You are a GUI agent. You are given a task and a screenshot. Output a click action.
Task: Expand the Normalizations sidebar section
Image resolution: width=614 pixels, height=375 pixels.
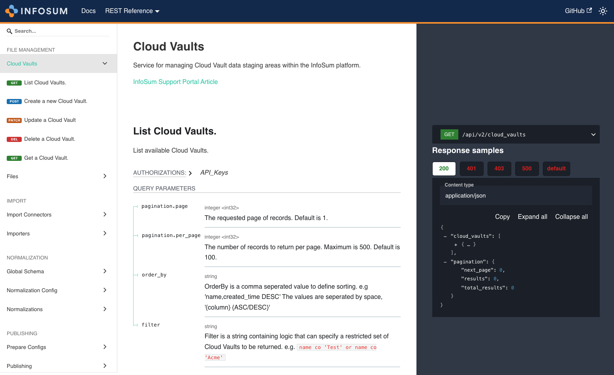[x=58, y=309]
